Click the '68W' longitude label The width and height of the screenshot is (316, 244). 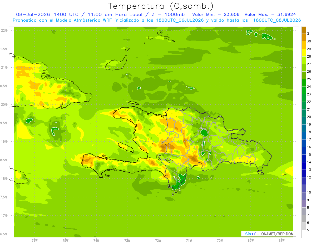click(282, 241)
